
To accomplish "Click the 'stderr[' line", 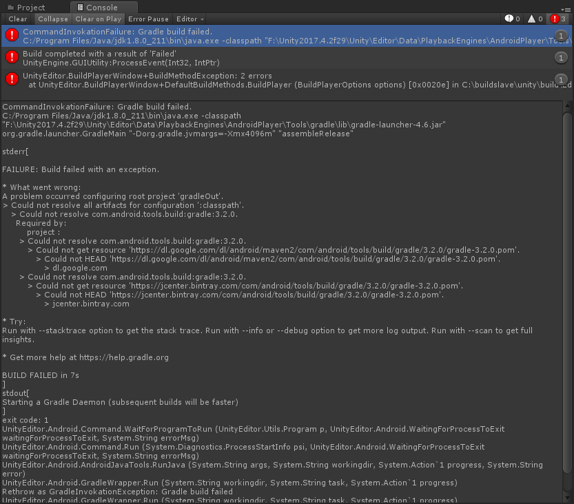I will [x=15, y=151].
